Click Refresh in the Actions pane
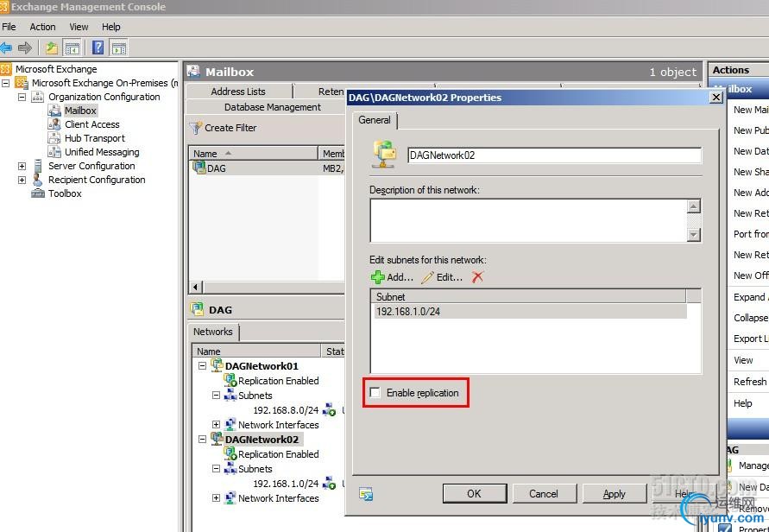The width and height of the screenshot is (769, 532). click(750, 382)
